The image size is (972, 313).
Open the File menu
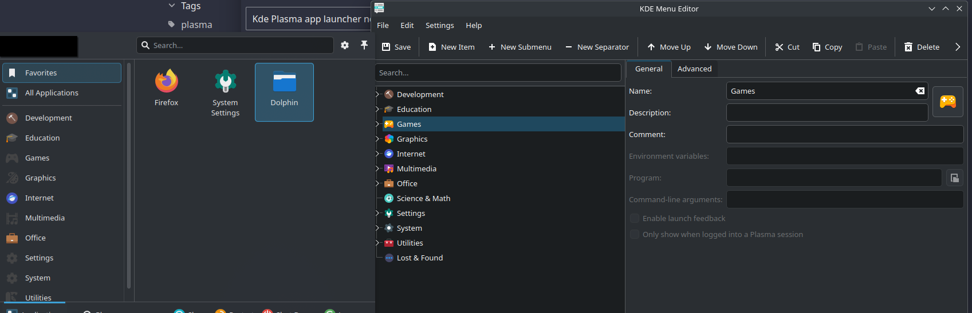click(x=383, y=25)
